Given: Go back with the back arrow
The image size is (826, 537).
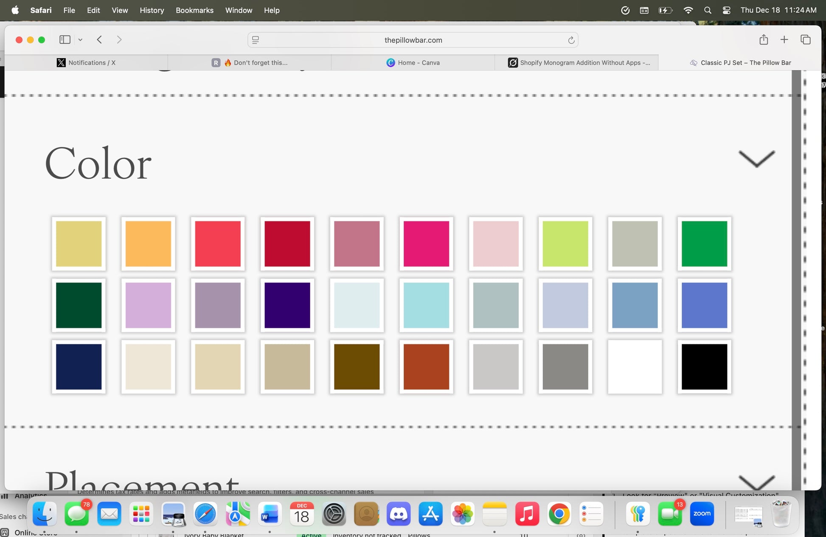Looking at the screenshot, I should pyautogui.click(x=99, y=40).
